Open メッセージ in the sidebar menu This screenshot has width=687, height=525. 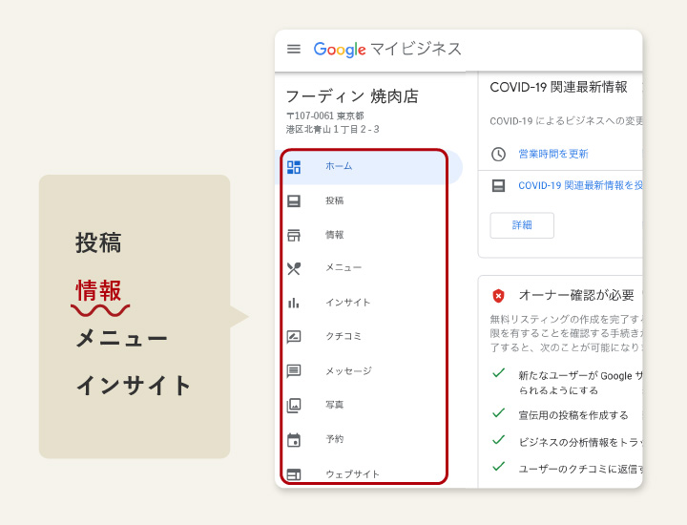(x=348, y=370)
